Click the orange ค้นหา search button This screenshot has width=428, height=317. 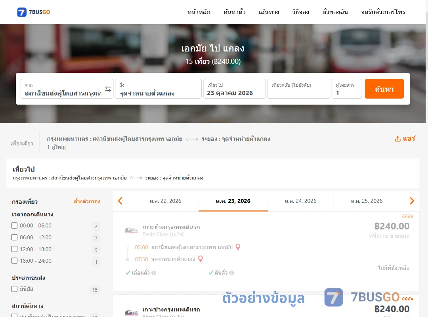tap(384, 89)
